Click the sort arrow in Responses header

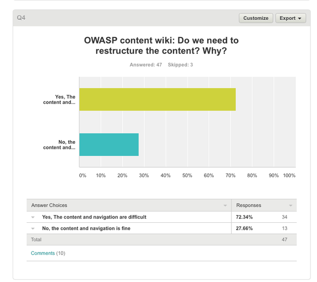coord(291,205)
